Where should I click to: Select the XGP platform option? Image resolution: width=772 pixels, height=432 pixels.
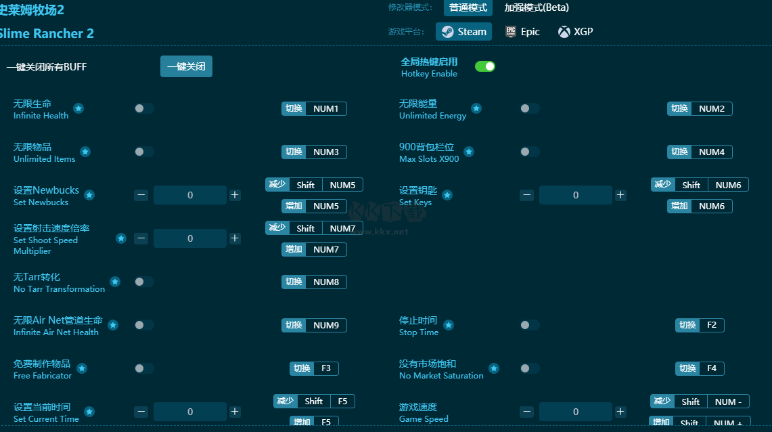pos(576,32)
